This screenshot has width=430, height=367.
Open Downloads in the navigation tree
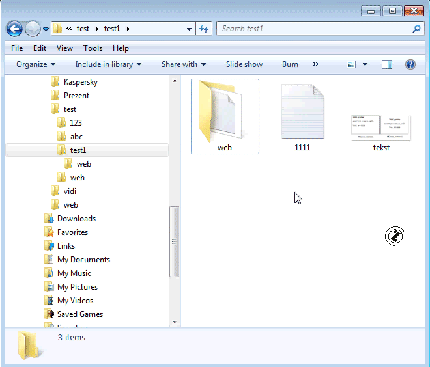click(x=76, y=219)
